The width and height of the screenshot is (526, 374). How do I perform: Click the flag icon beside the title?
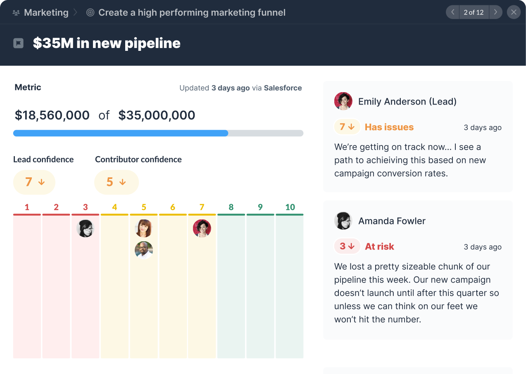(18, 43)
